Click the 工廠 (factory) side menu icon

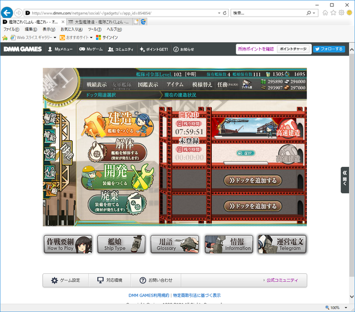pyautogui.click(x=51, y=190)
